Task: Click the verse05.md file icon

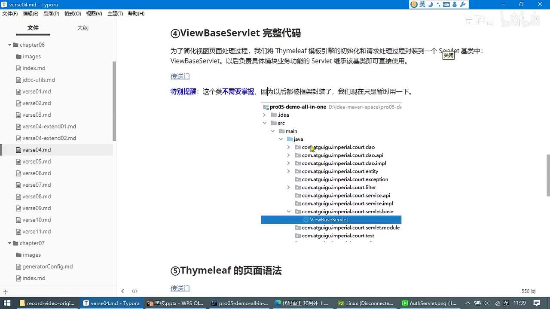Action: [x=18, y=162]
